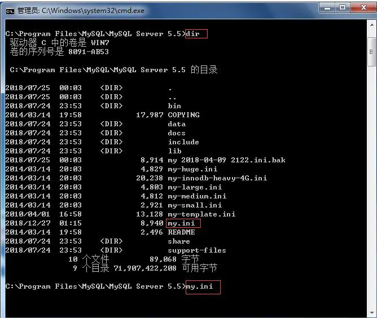Image resolution: width=377 pixels, height=318 pixels.
Task: Click the 'bin' directory row name
Action: [174, 106]
